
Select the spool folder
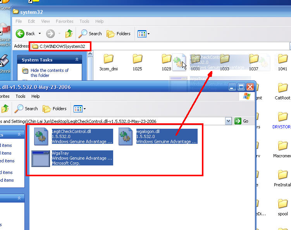(282, 208)
